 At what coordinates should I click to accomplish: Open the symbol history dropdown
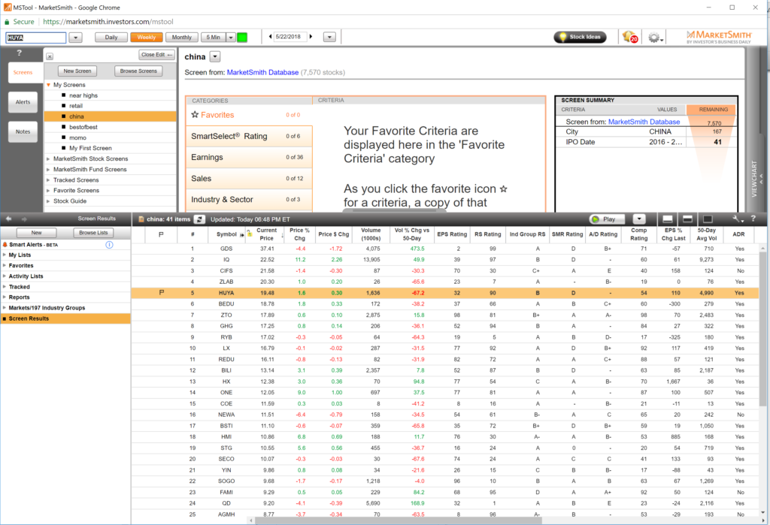[x=76, y=38]
